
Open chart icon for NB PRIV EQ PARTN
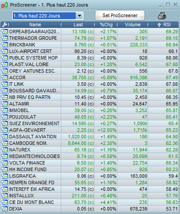tap(4, 97)
